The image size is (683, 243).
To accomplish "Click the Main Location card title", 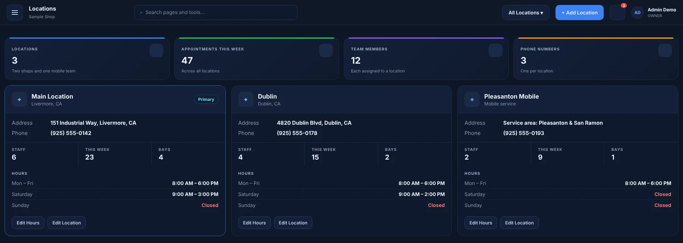I will click(52, 96).
